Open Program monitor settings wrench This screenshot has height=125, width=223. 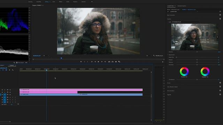(154, 56)
